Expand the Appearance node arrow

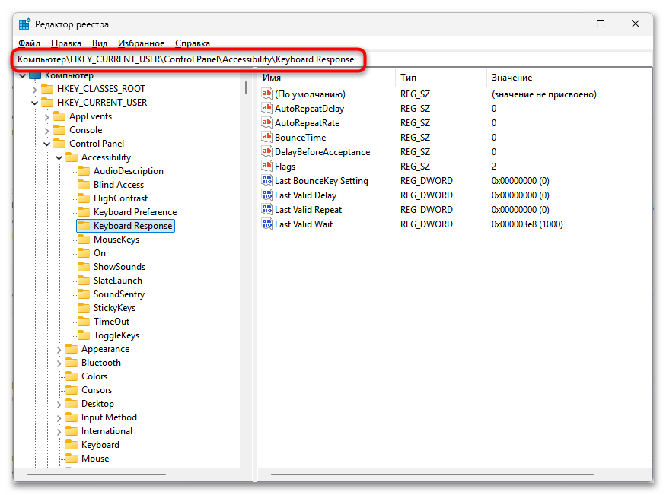[x=59, y=350]
